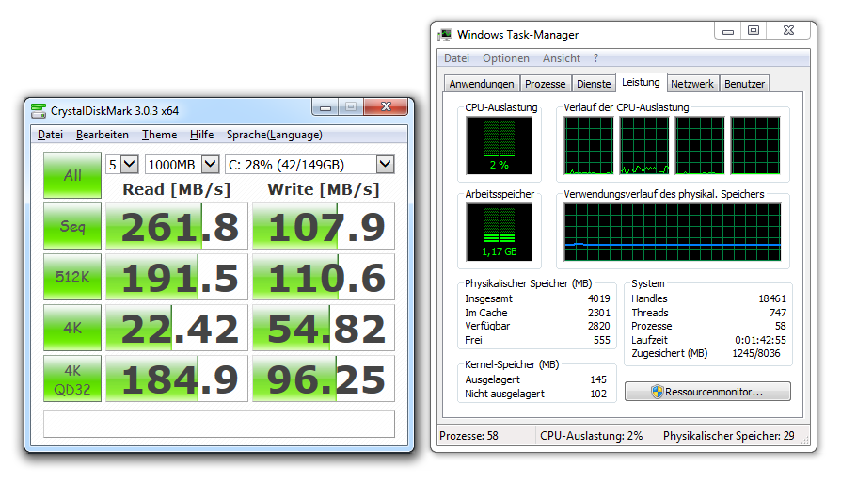The image size is (841, 500).
Task: Open the Ressourcenmonitor button
Action: click(707, 392)
